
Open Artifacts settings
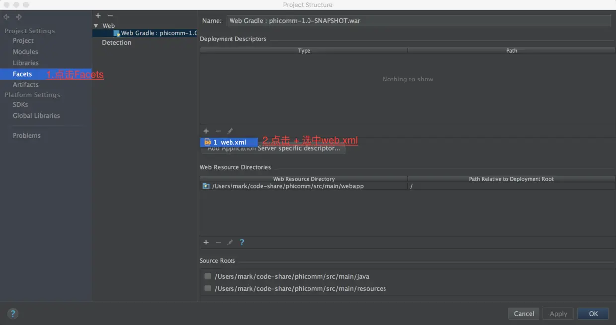26,85
